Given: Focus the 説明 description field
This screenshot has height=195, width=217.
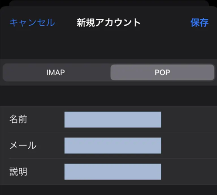Looking at the screenshot, I should [113, 171].
